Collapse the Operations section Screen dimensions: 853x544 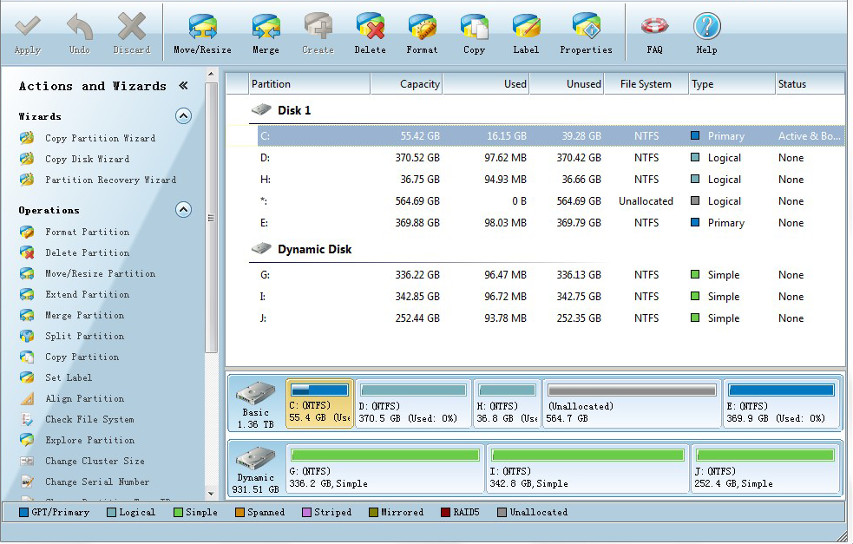[182, 209]
